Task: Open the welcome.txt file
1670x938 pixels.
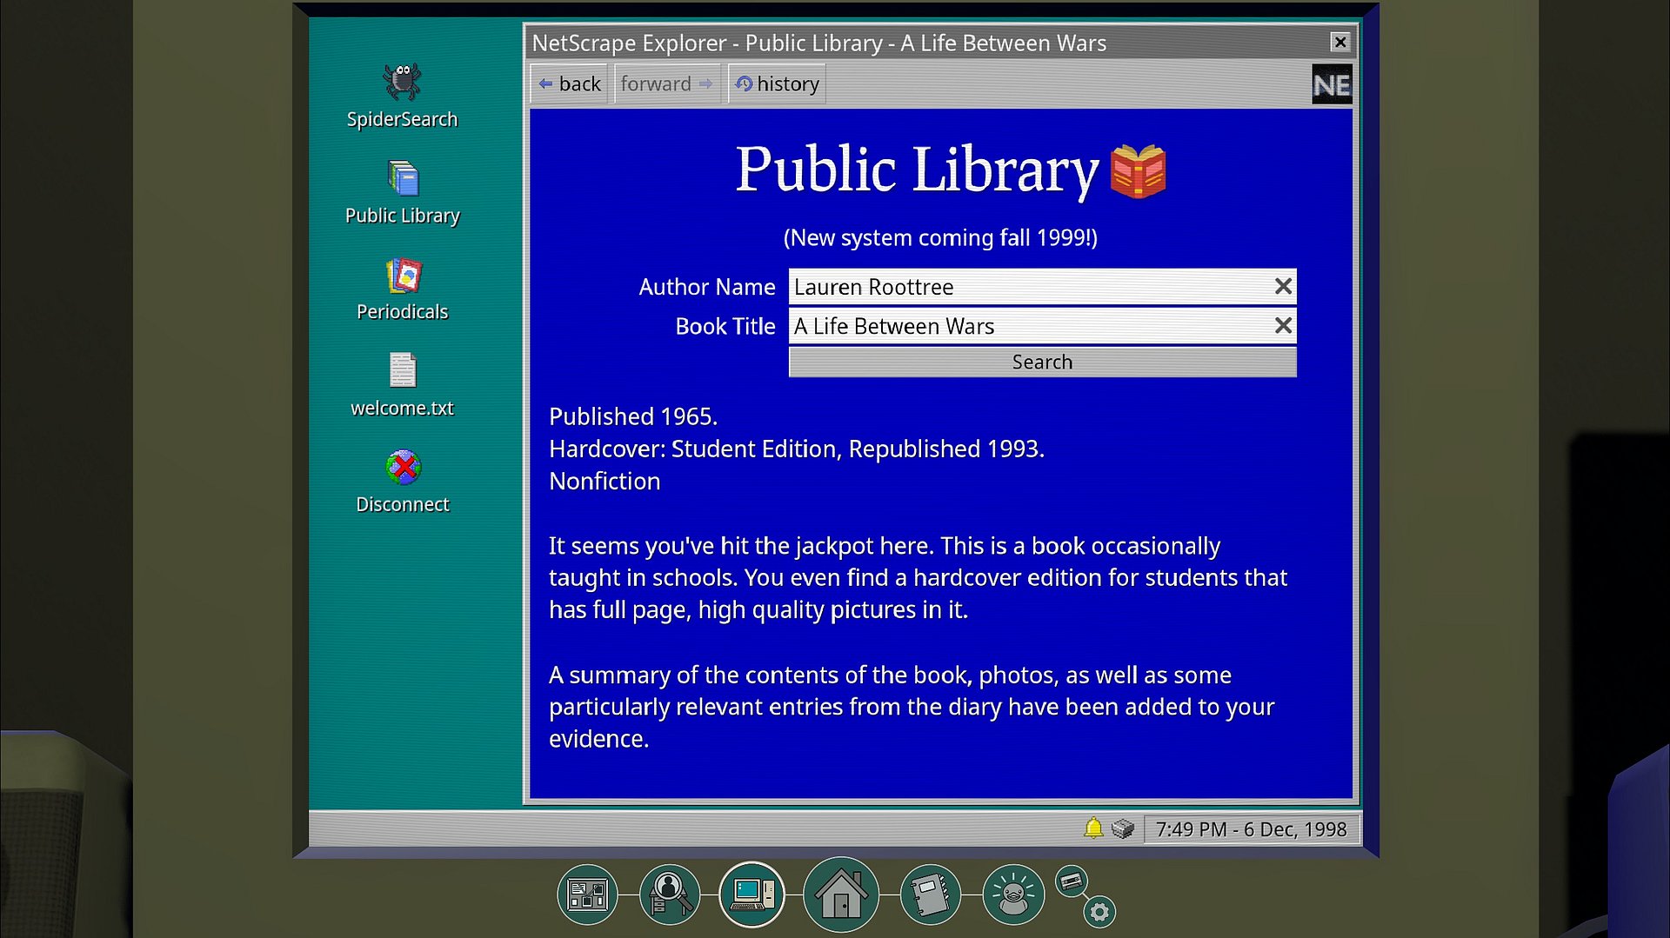Action: (x=402, y=372)
